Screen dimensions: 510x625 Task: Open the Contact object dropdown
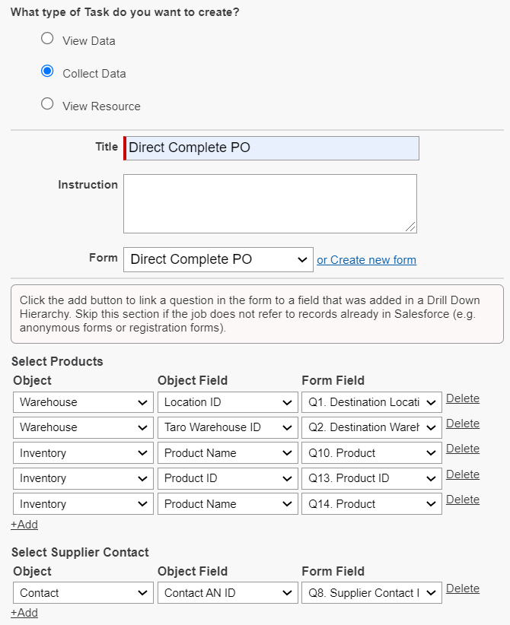pyautogui.click(x=83, y=593)
